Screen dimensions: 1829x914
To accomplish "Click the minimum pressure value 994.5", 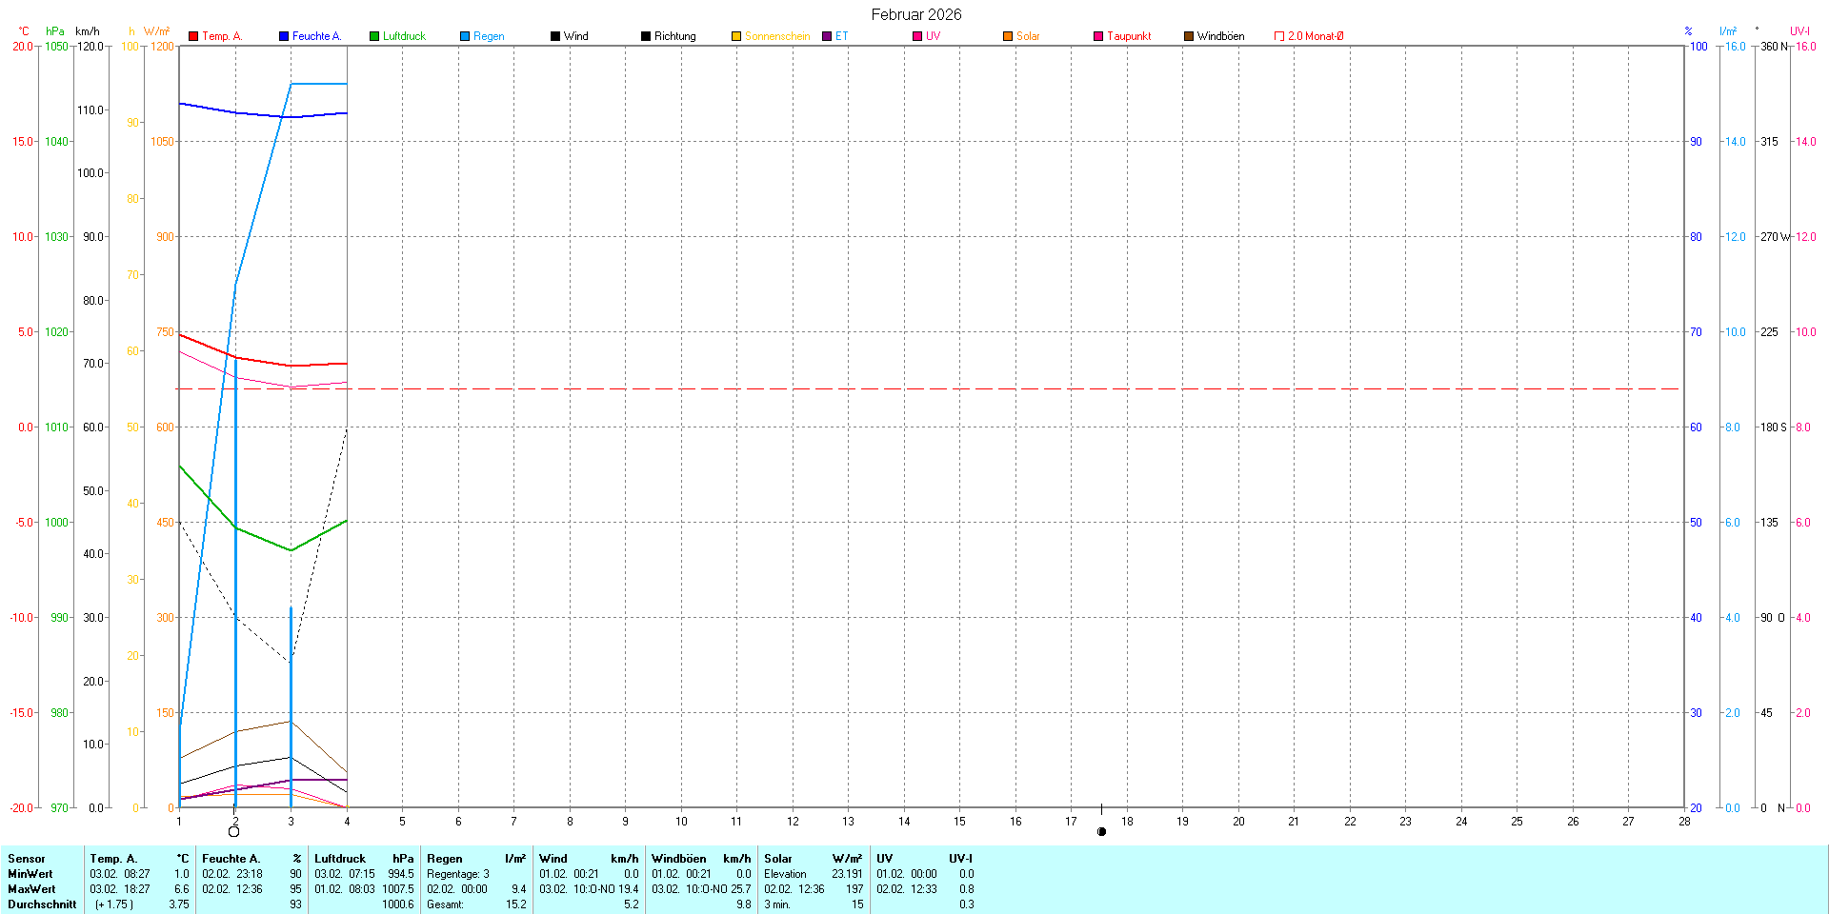I will click(x=401, y=874).
